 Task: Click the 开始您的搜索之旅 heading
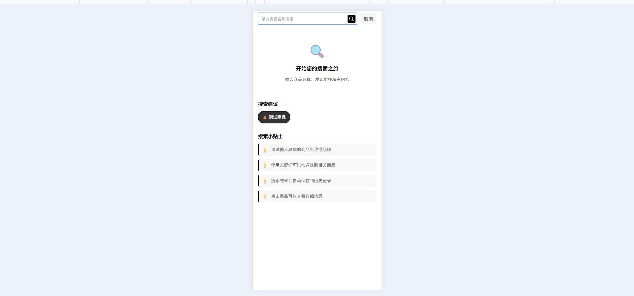point(317,68)
